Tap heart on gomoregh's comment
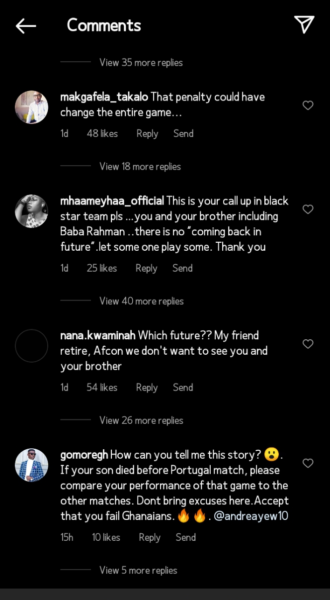This screenshot has width=330, height=600. point(308,463)
